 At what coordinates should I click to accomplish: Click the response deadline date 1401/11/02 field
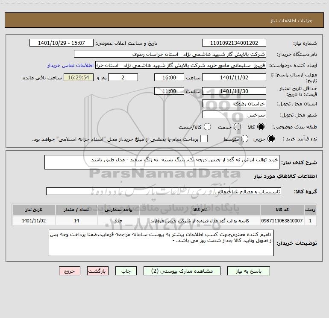pos(234,77)
